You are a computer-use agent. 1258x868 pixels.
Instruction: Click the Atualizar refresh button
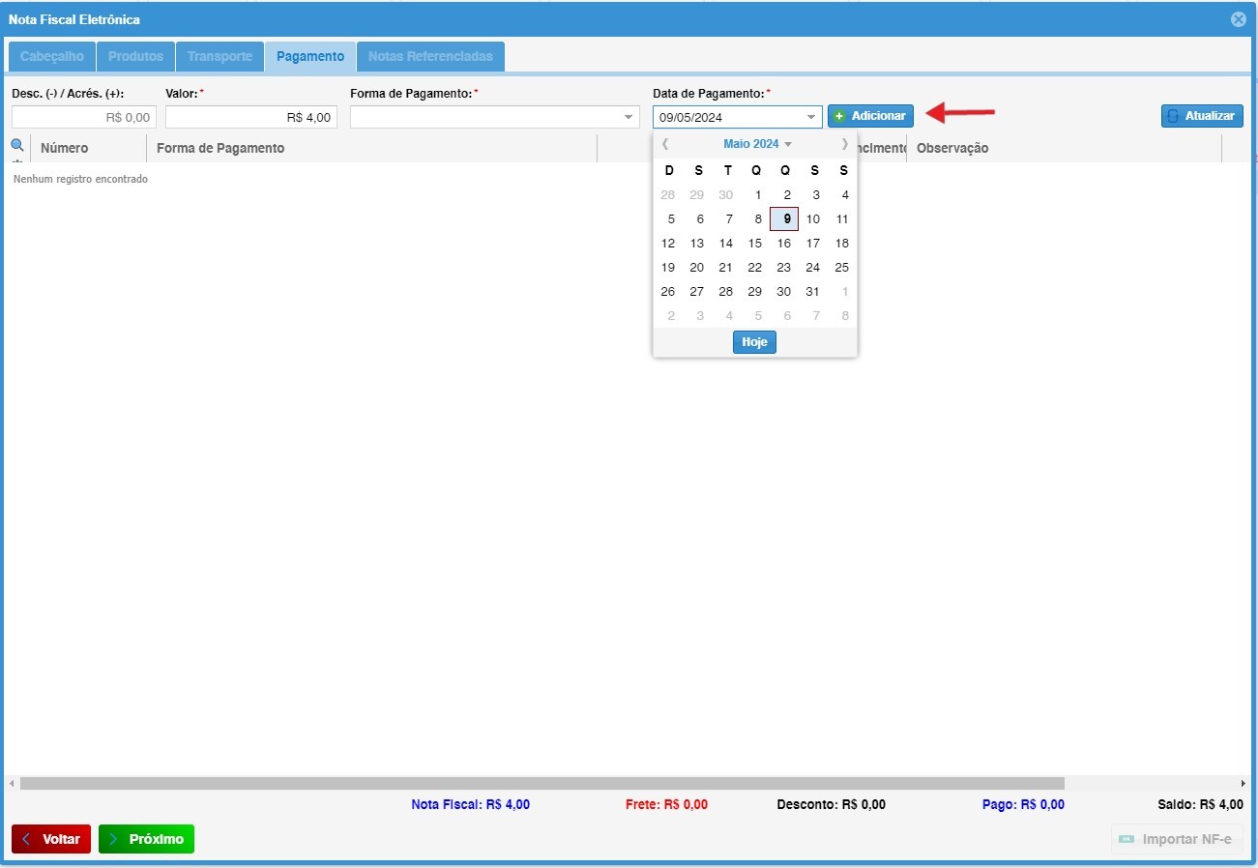(1202, 116)
